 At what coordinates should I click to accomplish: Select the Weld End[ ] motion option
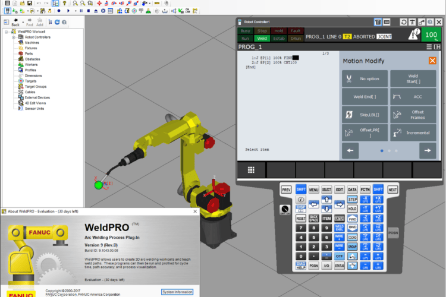coord(365,96)
